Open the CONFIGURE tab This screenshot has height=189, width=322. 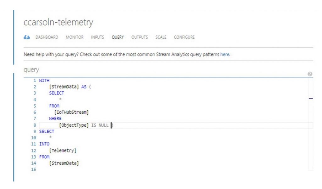[x=184, y=37]
